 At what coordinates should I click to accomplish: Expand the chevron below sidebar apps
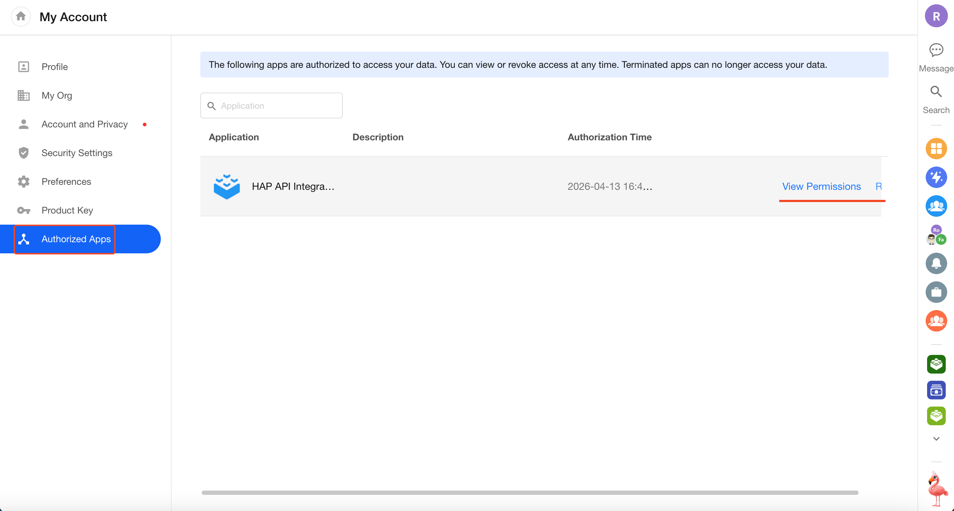(936, 439)
